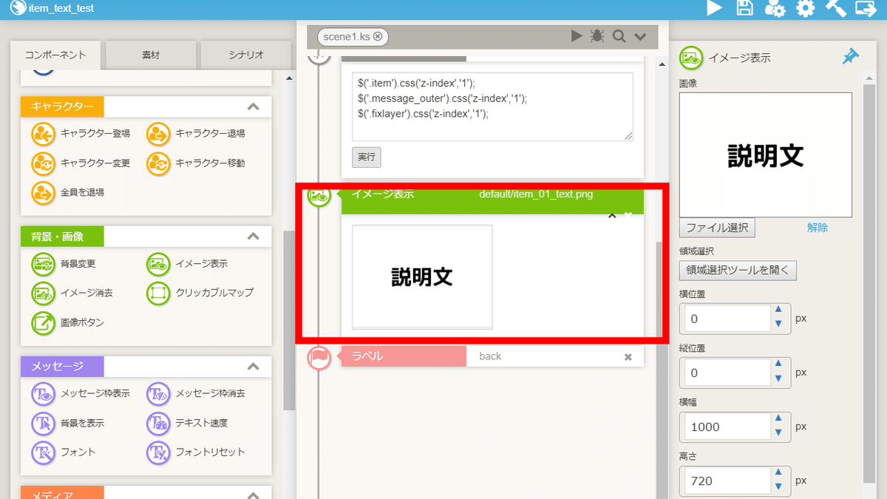
Task: Collapse the メディア section
Action: (x=253, y=495)
